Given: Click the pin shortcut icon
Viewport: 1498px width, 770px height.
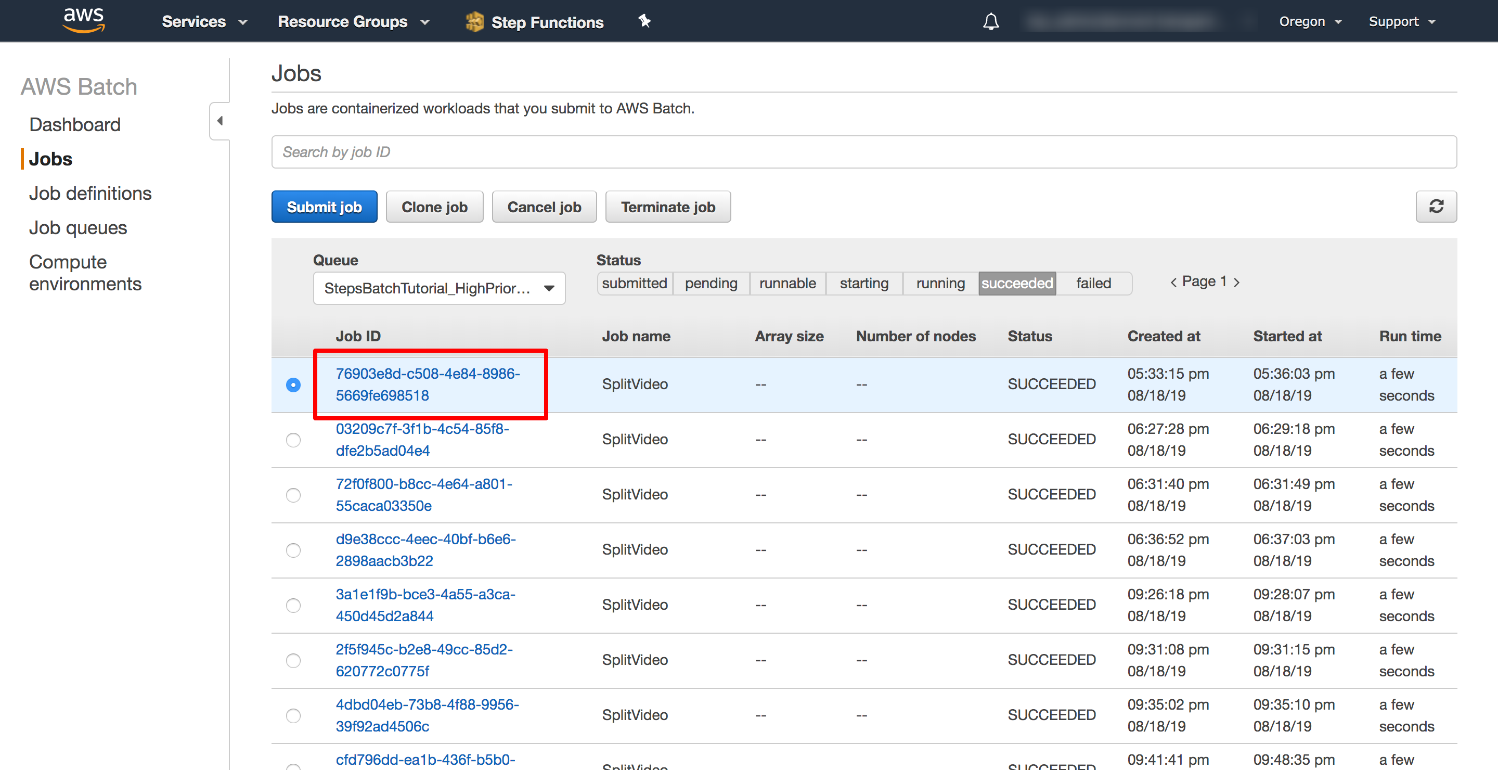Looking at the screenshot, I should (644, 21).
